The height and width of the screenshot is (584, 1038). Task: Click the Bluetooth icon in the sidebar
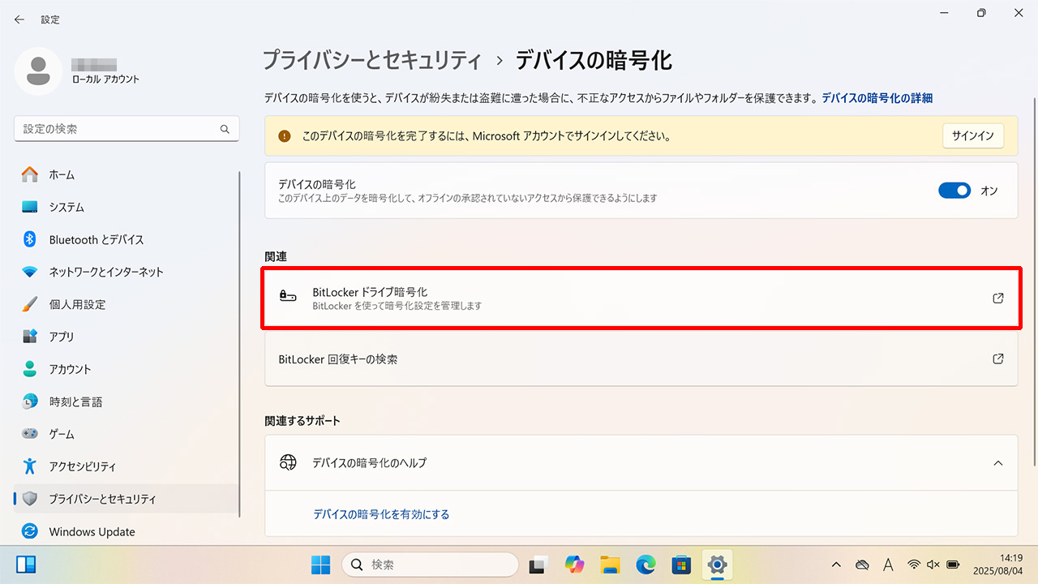coord(30,239)
